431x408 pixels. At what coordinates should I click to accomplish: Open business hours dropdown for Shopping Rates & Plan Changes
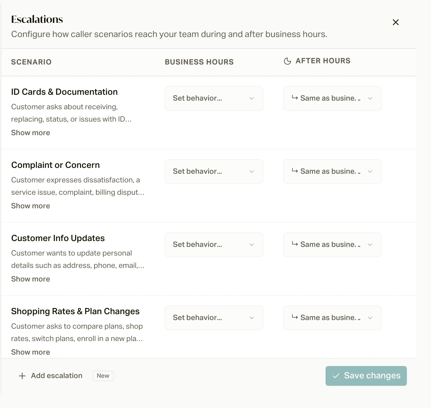pyautogui.click(x=214, y=318)
